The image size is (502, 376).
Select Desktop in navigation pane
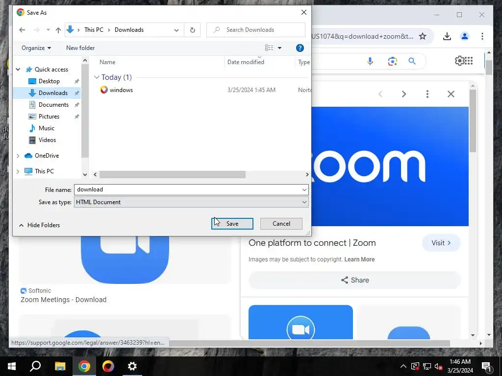tap(49, 81)
